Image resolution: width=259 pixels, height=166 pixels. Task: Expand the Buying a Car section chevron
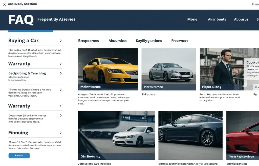pyautogui.click(x=61, y=41)
